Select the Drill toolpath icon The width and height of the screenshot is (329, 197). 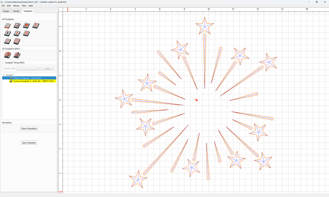[x=8, y=33]
